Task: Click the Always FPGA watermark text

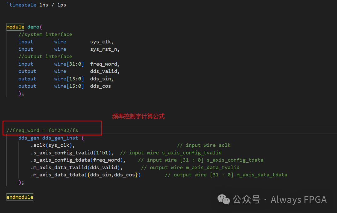Action: pyautogui.click(x=299, y=200)
